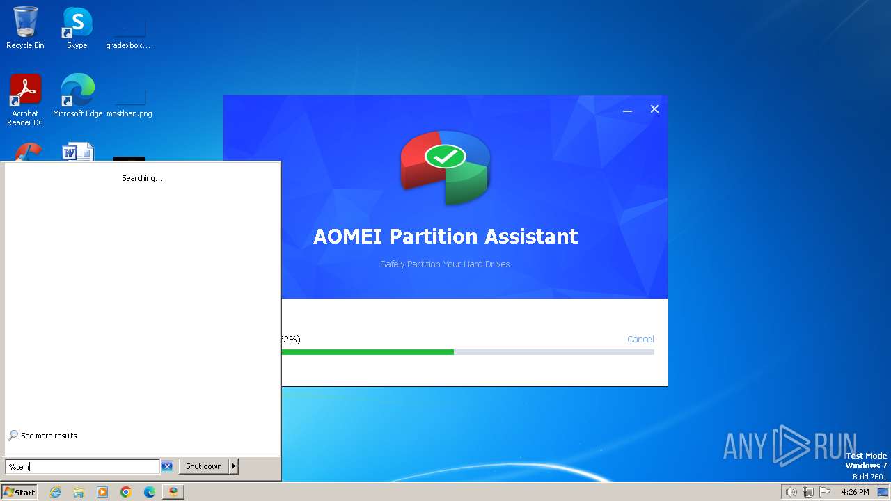Switch to AOMEI installer taskbar button

173,492
